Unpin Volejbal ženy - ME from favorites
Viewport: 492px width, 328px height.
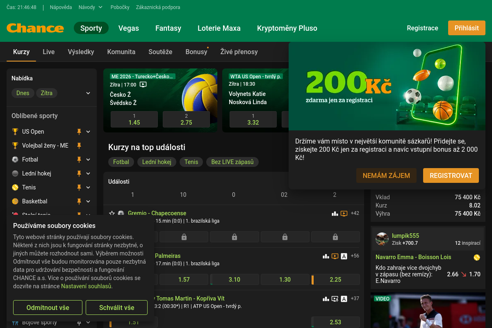(x=79, y=146)
